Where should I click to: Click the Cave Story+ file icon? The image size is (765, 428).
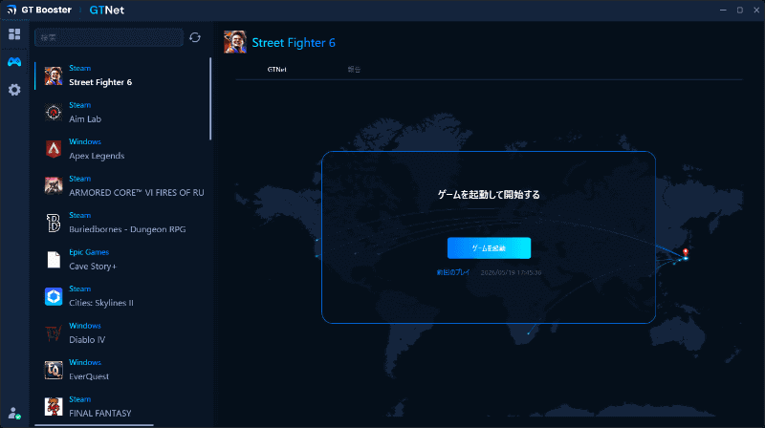click(x=54, y=260)
